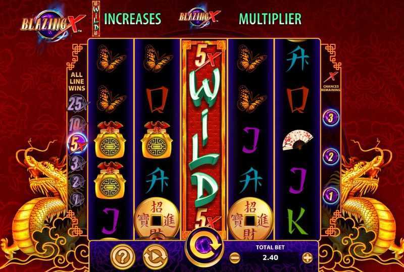Click the green K symbol on reel five
The image size is (404, 272).
(297, 222)
